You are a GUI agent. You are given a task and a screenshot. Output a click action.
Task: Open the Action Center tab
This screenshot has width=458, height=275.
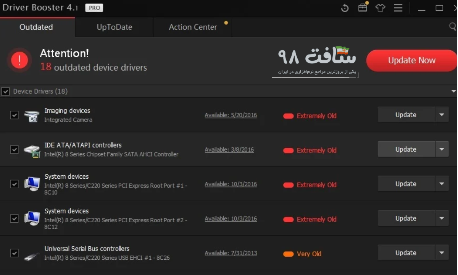coord(193,27)
